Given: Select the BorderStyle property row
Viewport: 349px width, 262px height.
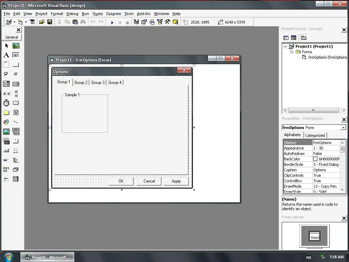Looking at the screenshot, I should tap(312, 164).
